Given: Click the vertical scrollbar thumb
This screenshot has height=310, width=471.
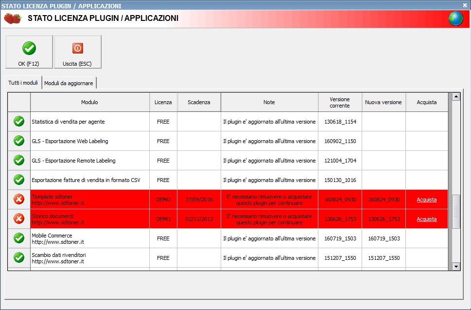Looking at the screenshot, I should click(456, 212).
